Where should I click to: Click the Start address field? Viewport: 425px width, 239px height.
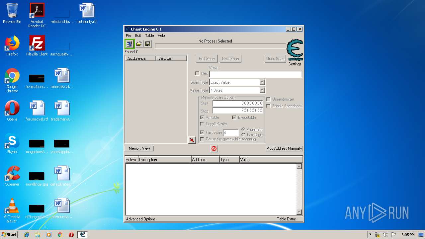click(x=238, y=103)
